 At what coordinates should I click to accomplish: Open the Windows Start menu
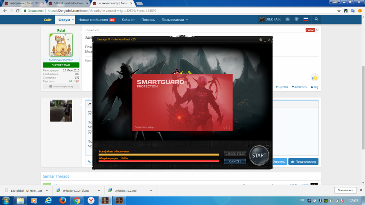[x=6, y=200]
